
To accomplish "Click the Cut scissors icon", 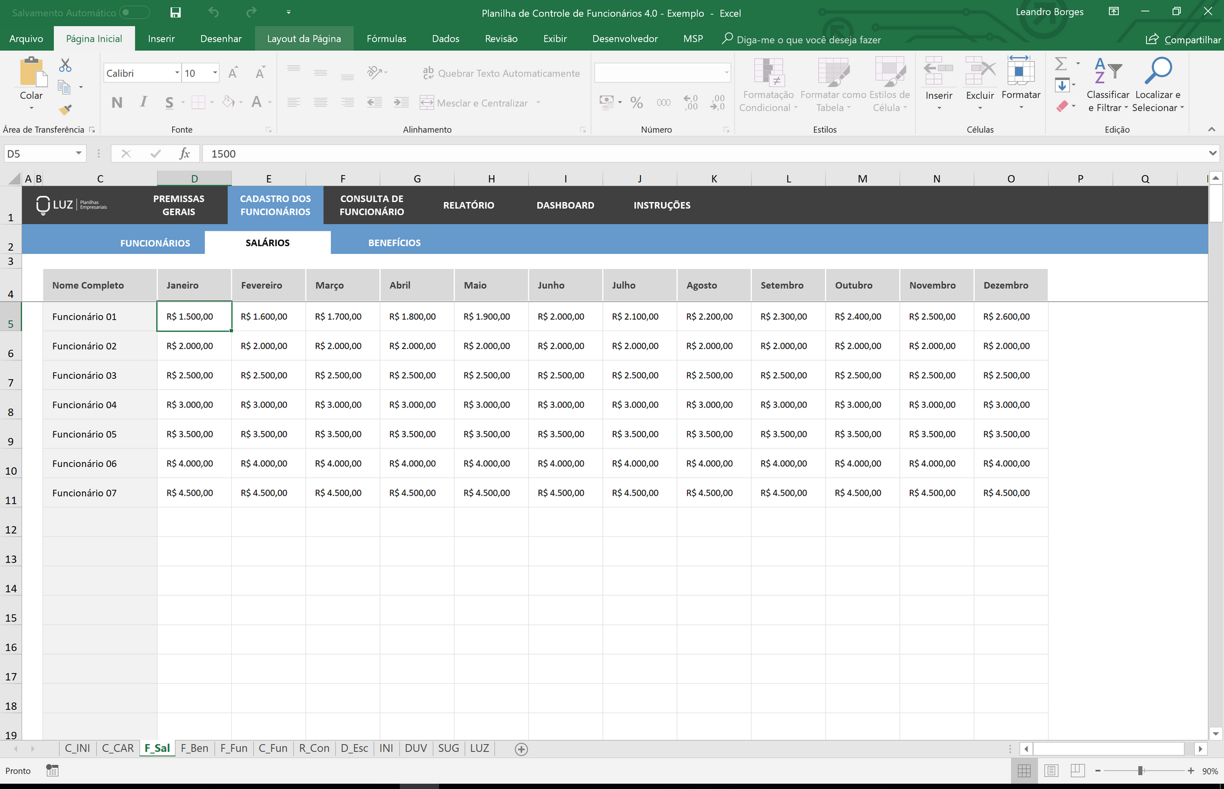I will click(65, 65).
